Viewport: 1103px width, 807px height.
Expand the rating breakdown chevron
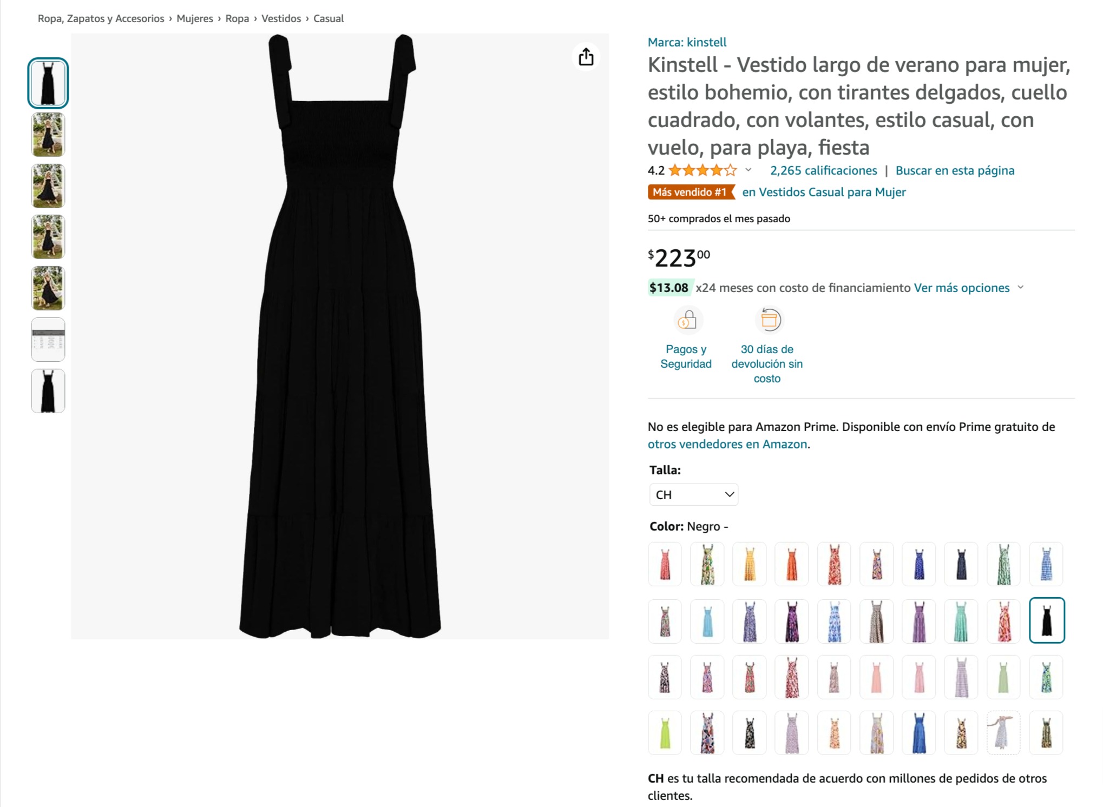749,170
